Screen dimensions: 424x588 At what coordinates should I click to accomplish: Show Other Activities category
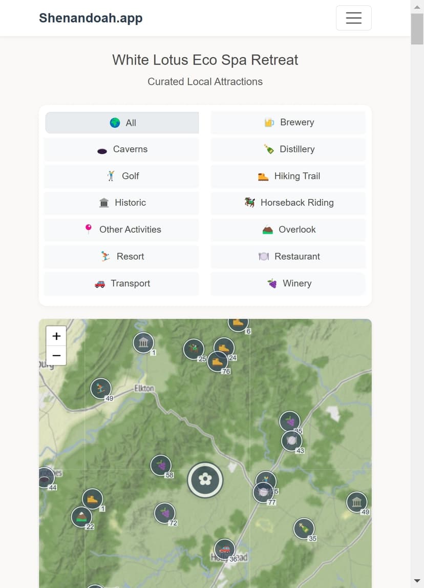tap(121, 230)
